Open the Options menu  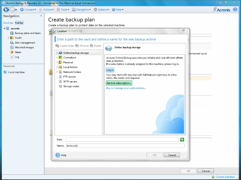101,10
